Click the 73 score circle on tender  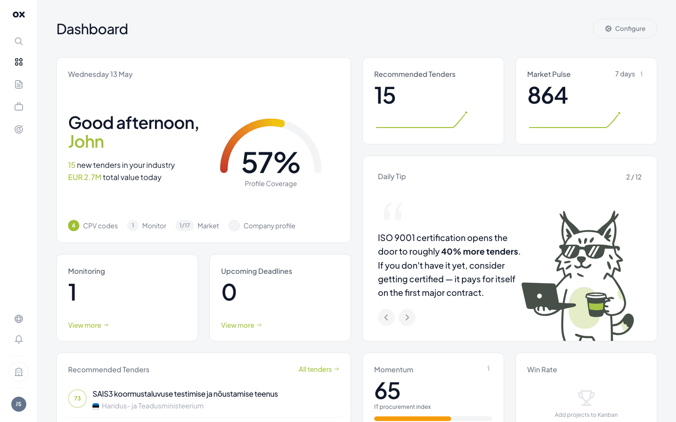77,399
